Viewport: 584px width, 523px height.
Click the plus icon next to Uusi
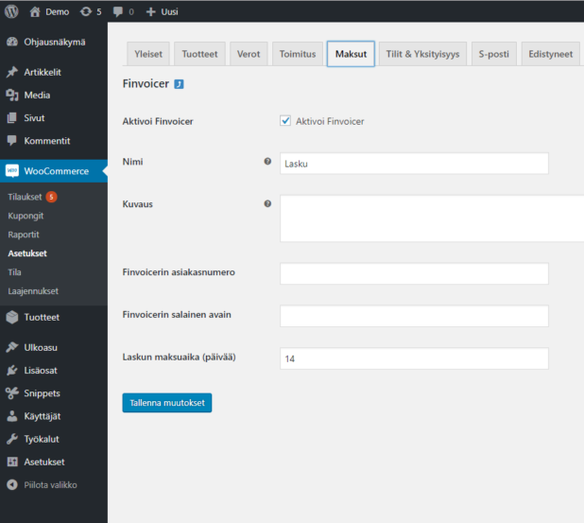pyautogui.click(x=150, y=12)
